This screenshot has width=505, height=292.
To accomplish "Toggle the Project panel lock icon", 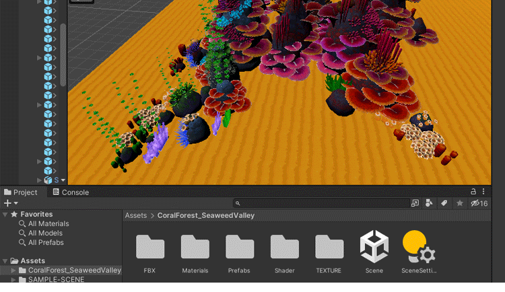I will [x=473, y=192].
